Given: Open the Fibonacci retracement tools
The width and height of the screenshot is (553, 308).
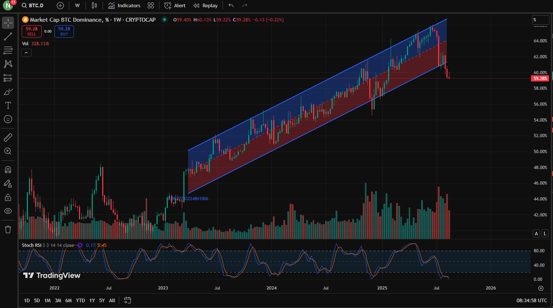Looking at the screenshot, I should 8,50.
